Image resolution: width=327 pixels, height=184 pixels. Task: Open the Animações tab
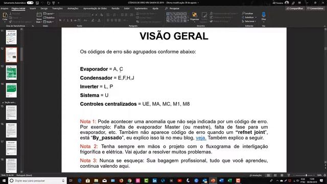[x=73, y=9]
